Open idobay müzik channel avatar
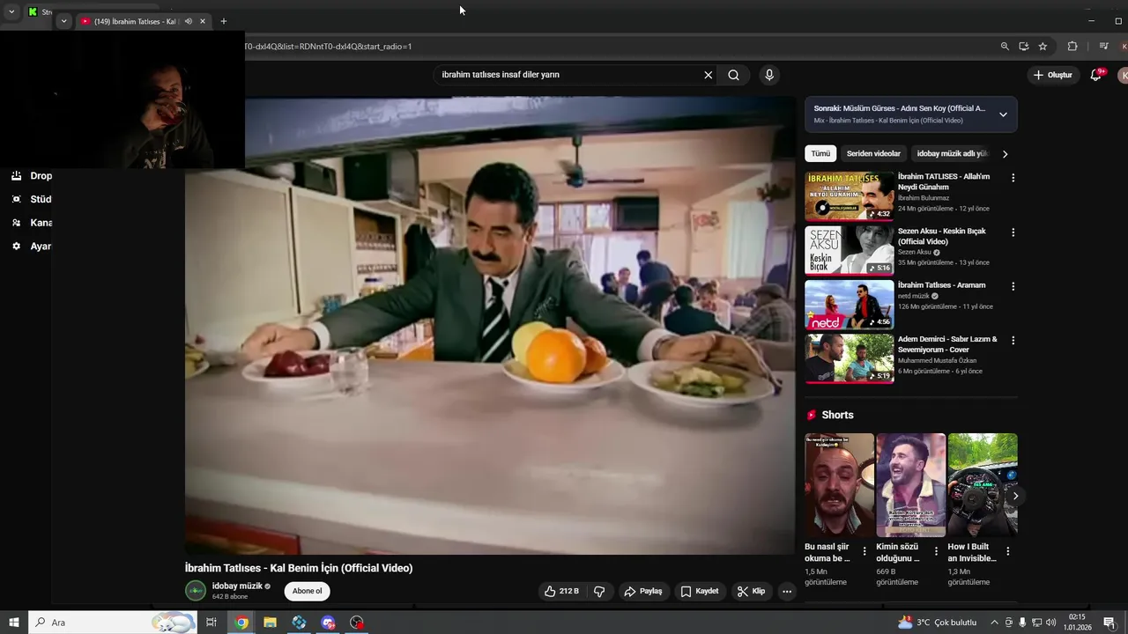The height and width of the screenshot is (634, 1128). pyautogui.click(x=196, y=591)
